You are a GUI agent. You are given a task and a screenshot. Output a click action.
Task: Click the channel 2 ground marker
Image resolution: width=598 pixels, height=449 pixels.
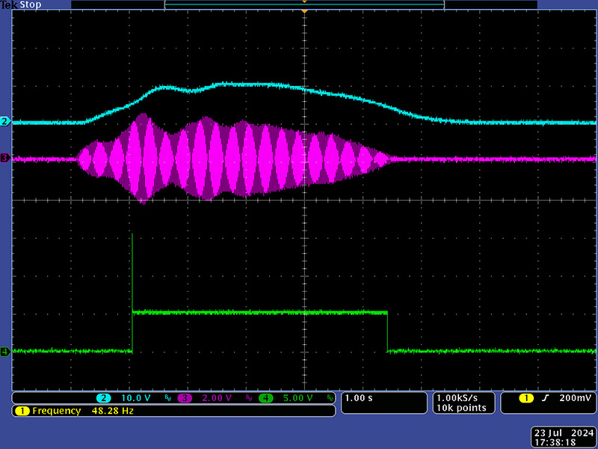click(4, 121)
